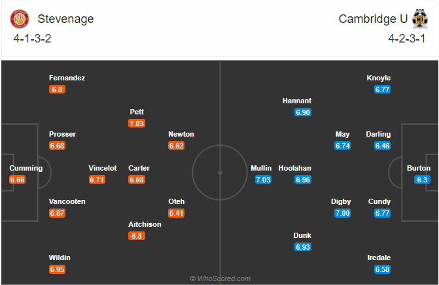Open the Stevenage team name link
The width and height of the screenshot is (439, 285).
[66, 19]
